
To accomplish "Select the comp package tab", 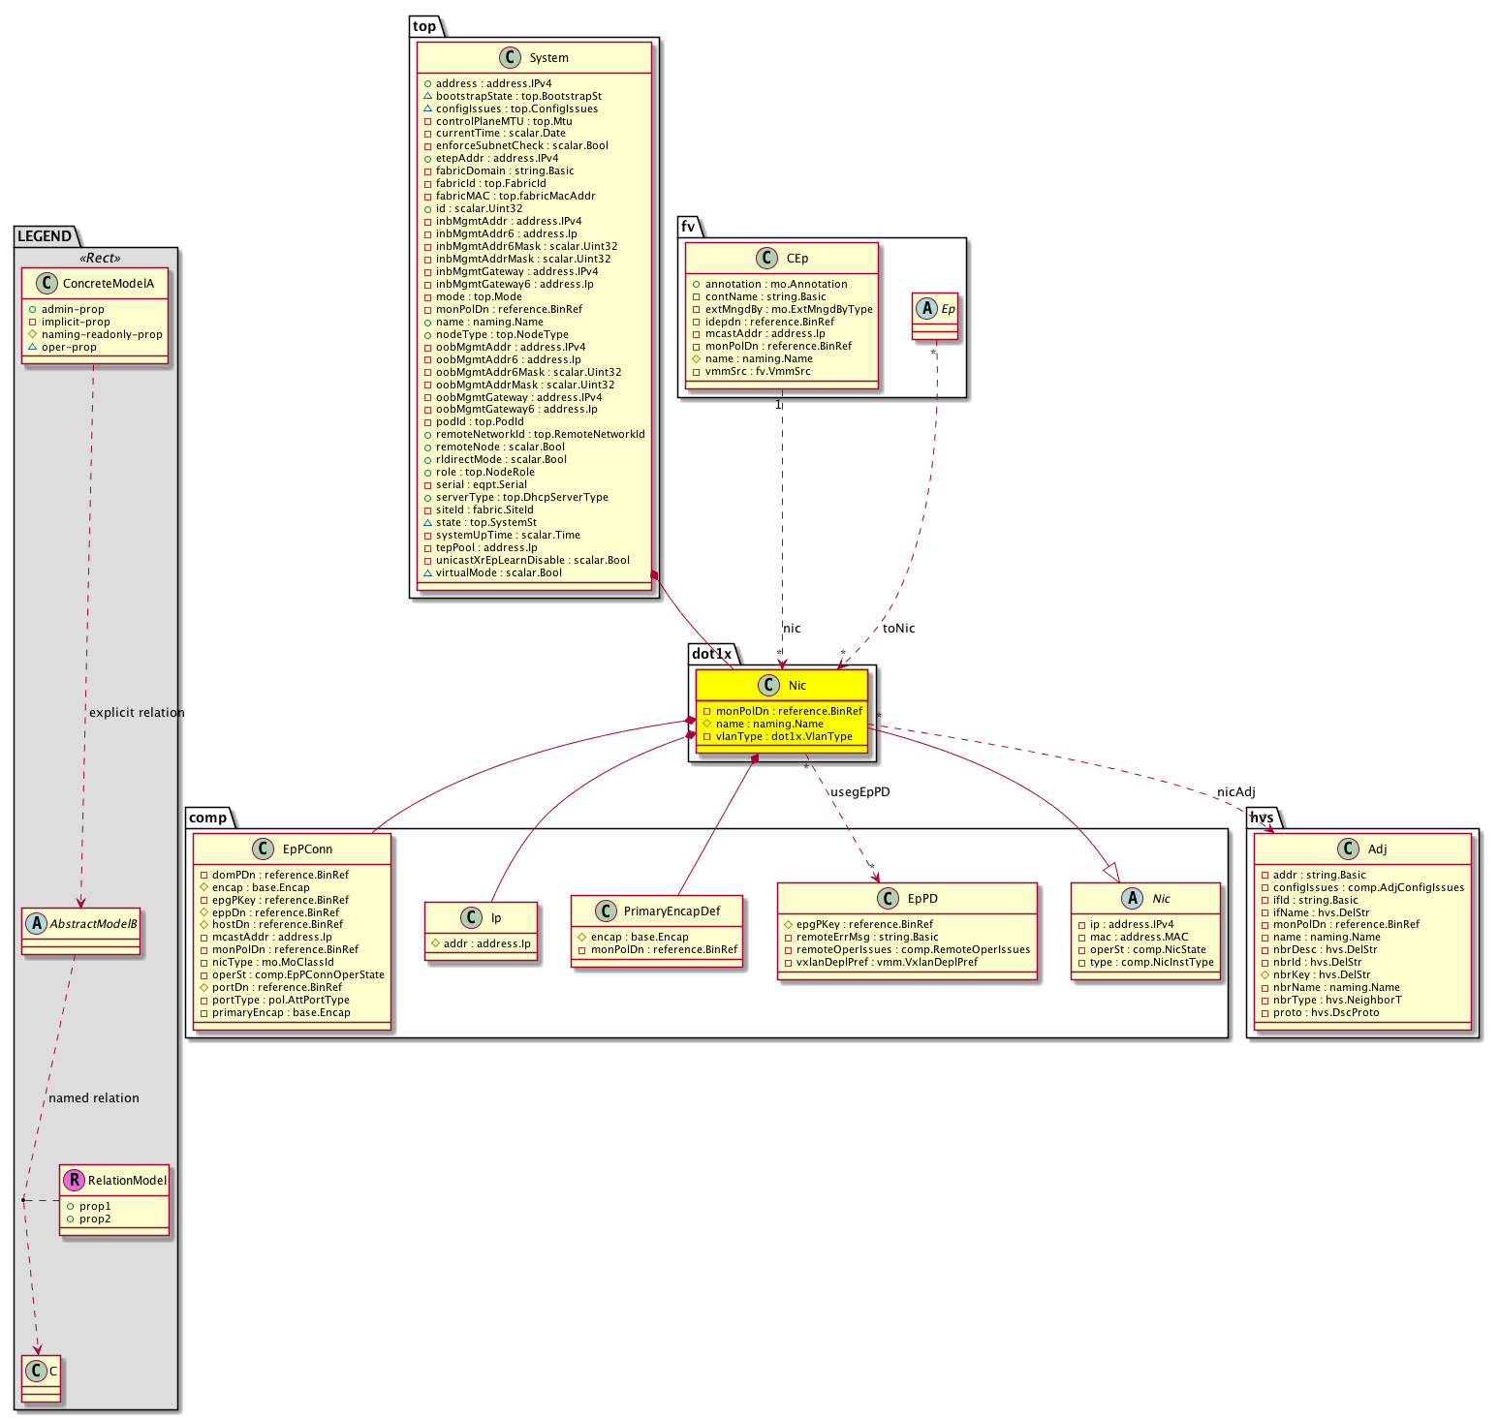I will point(207,818).
